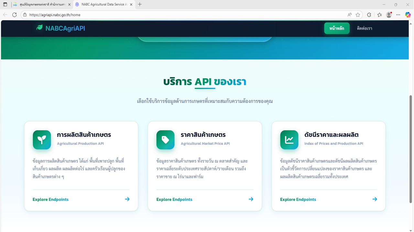Refresh the current page

[14, 15]
